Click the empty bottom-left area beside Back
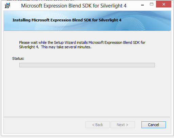Image resolution: width=174 pixels, height=138 pixels. click(x=44, y=125)
